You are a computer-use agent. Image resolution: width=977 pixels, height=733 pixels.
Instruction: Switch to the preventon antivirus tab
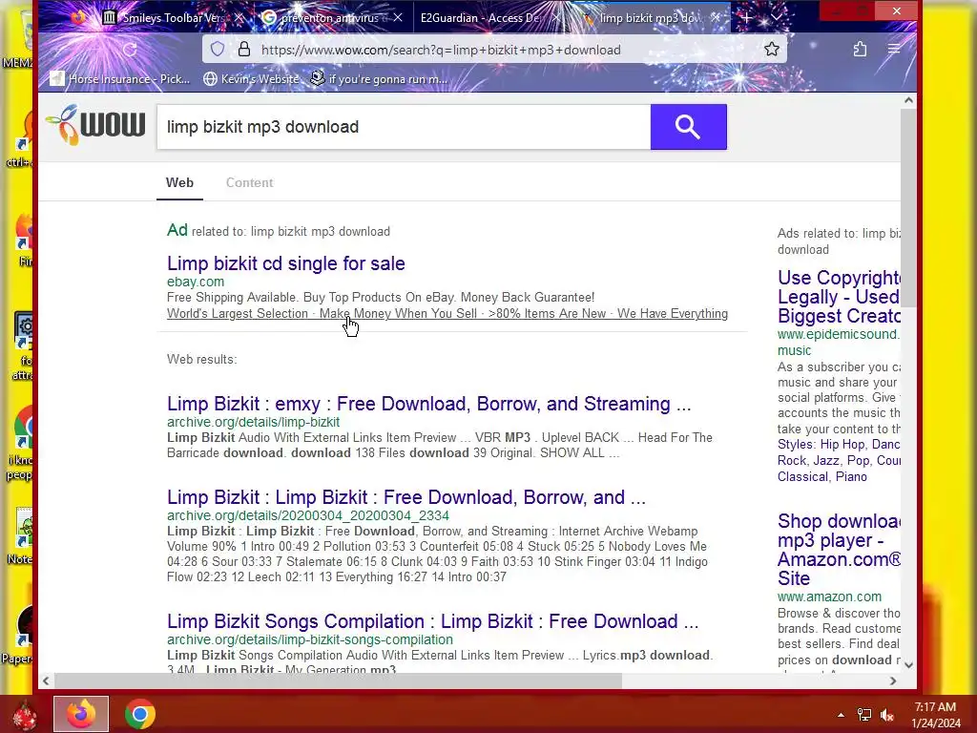pyautogui.click(x=330, y=17)
